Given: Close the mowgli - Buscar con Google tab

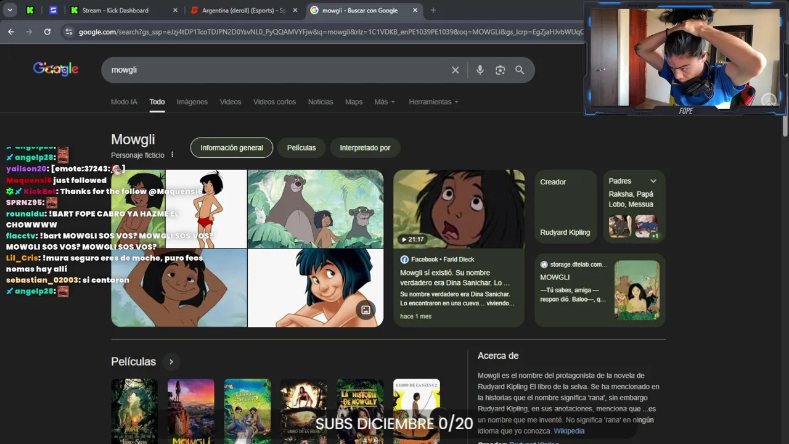Looking at the screenshot, I should tap(415, 10).
